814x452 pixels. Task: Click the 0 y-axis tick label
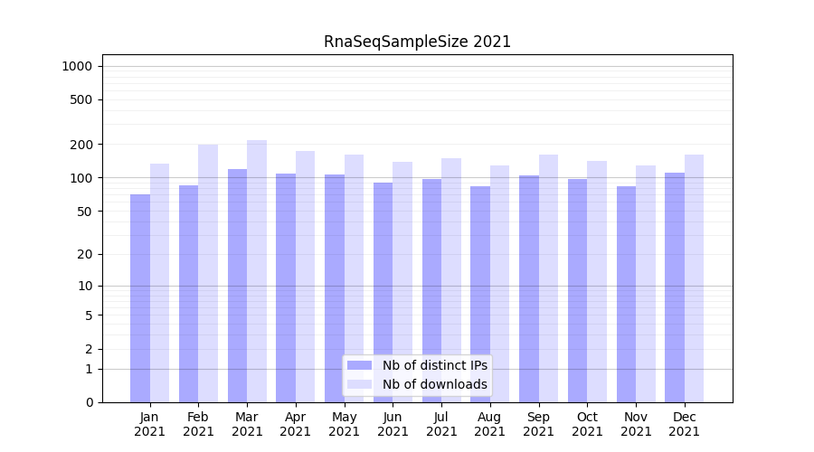click(89, 402)
